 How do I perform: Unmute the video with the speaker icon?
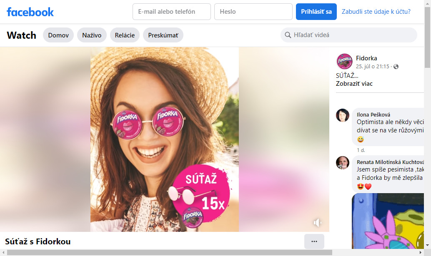(318, 223)
